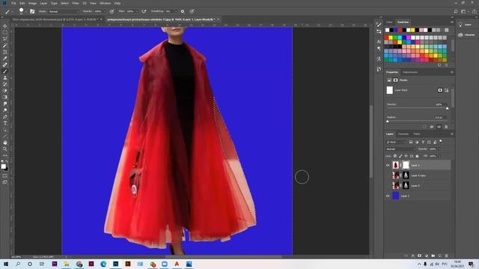Switch to the Paths tab
479x269 pixels.
pyautogui.click(x=417, y=134)
